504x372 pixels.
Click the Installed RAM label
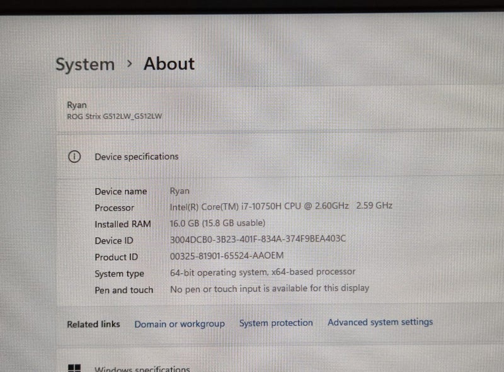[x=123, y=224]
